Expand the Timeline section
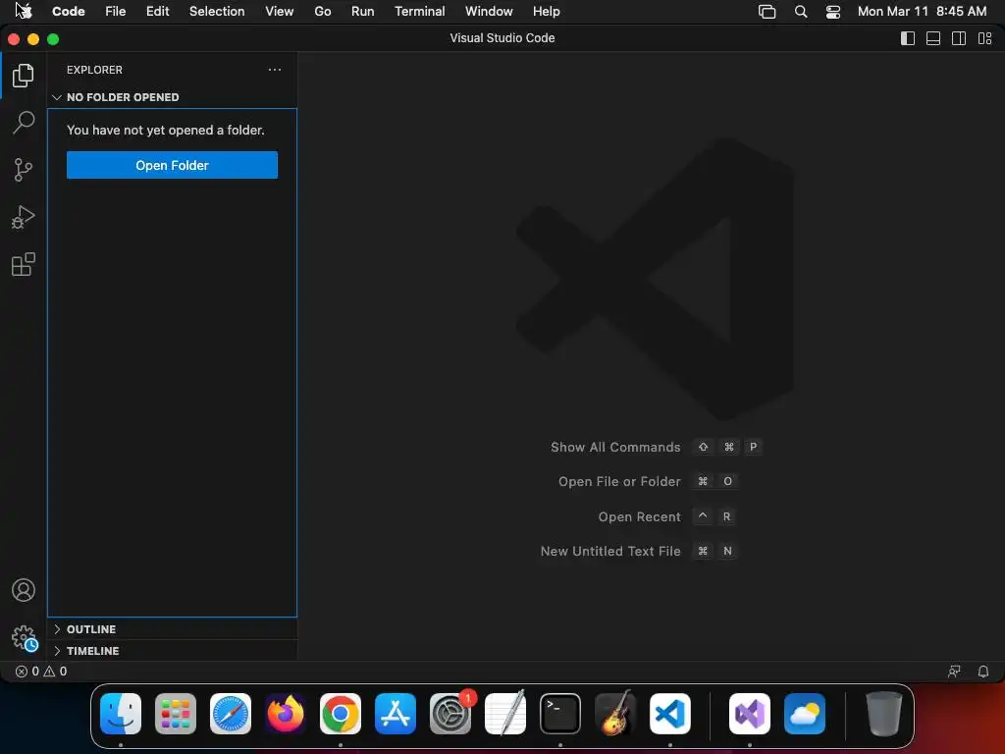This screenshot has height=754, width=1005. pos(172,651)
